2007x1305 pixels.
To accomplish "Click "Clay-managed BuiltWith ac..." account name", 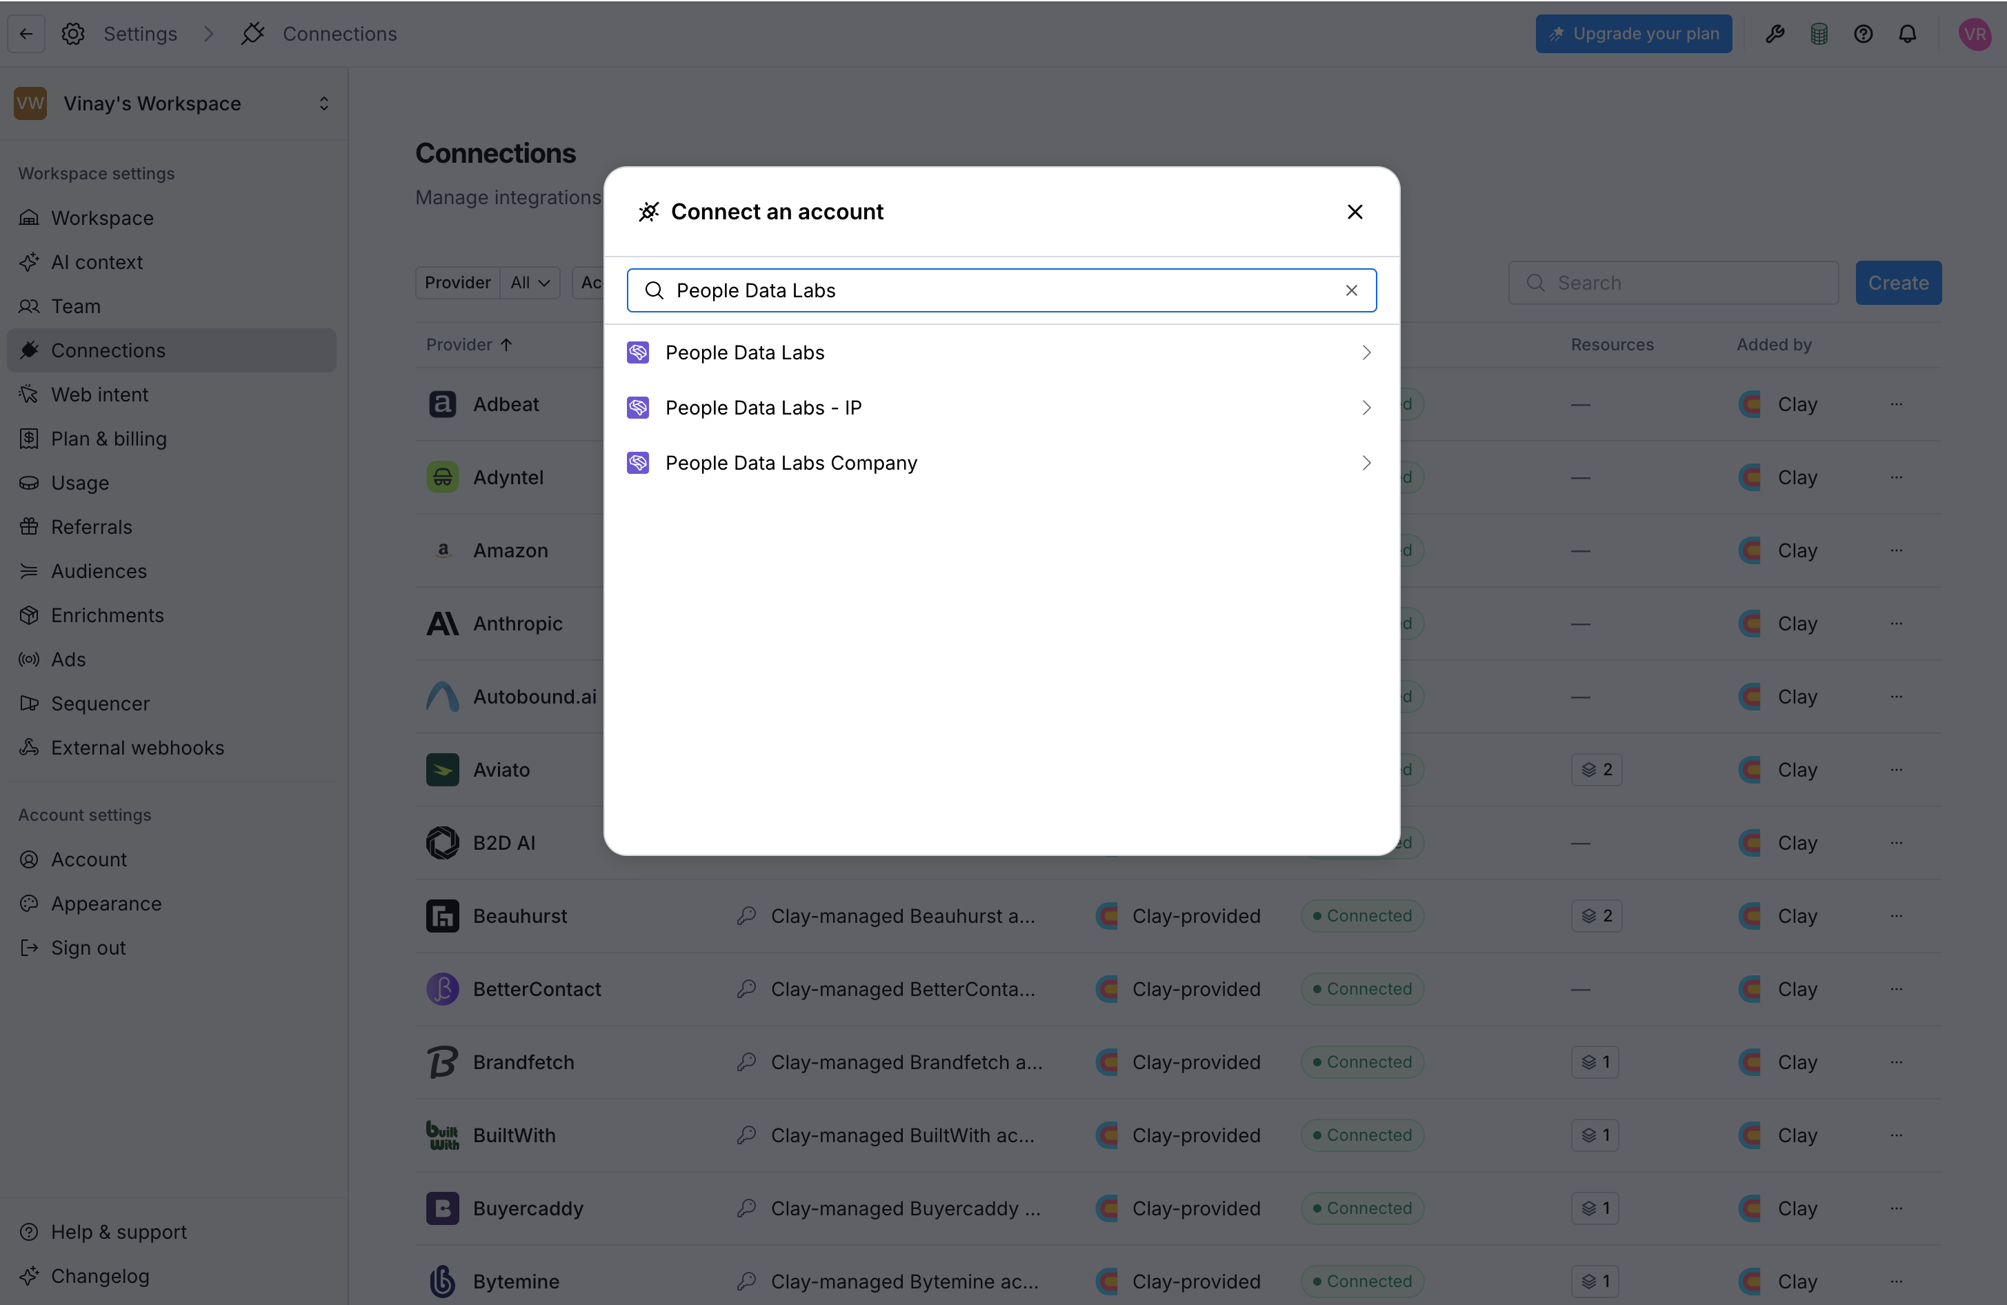I will 902,1135.
